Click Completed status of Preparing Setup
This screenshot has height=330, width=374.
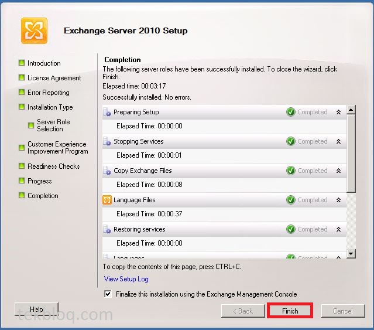pyautogui.click(x=312, y=112)
